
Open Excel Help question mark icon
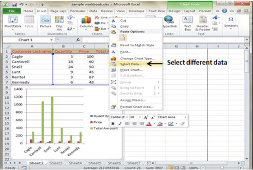tap(225, 11)
